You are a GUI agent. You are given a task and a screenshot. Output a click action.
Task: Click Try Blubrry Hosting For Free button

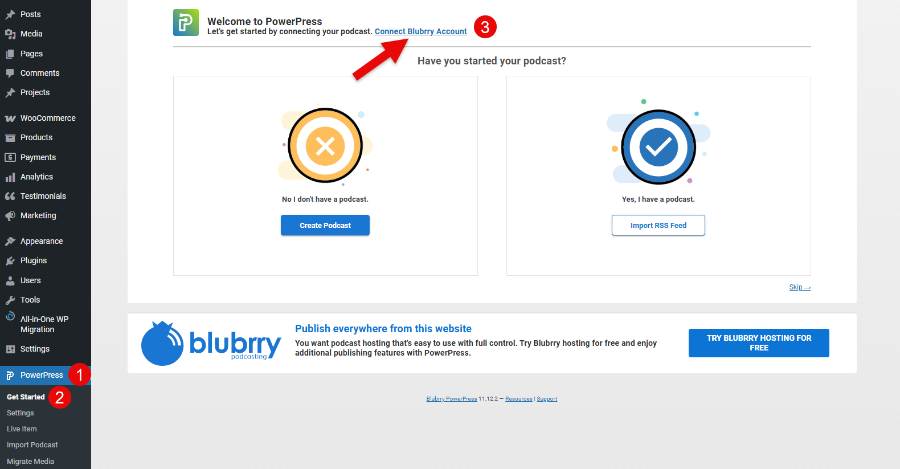click(x=759, y=343)
